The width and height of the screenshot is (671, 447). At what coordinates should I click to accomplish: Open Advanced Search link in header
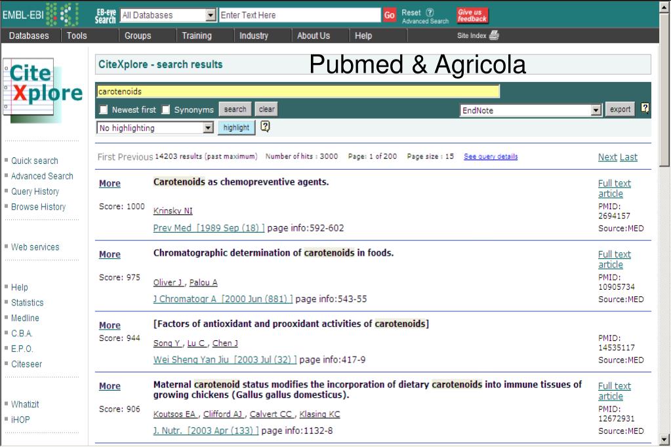click(426, 21)
